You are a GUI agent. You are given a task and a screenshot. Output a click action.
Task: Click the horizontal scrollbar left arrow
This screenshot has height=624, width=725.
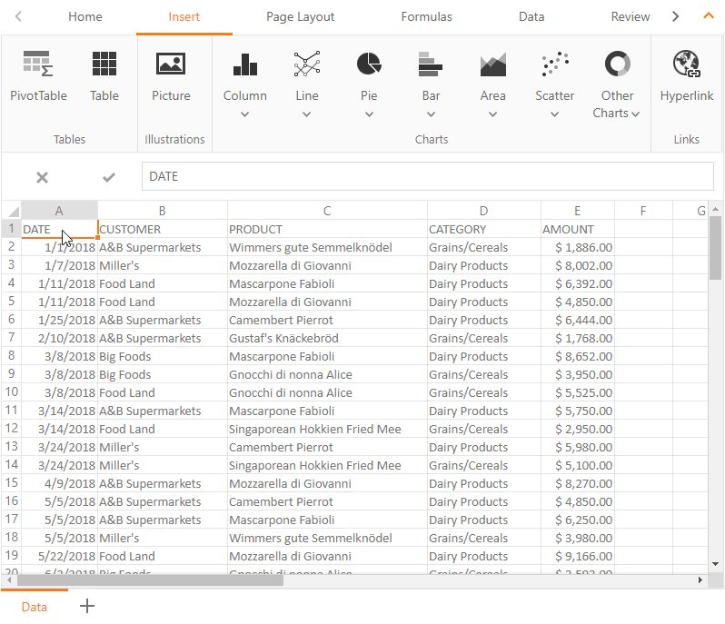coord(9,579)
